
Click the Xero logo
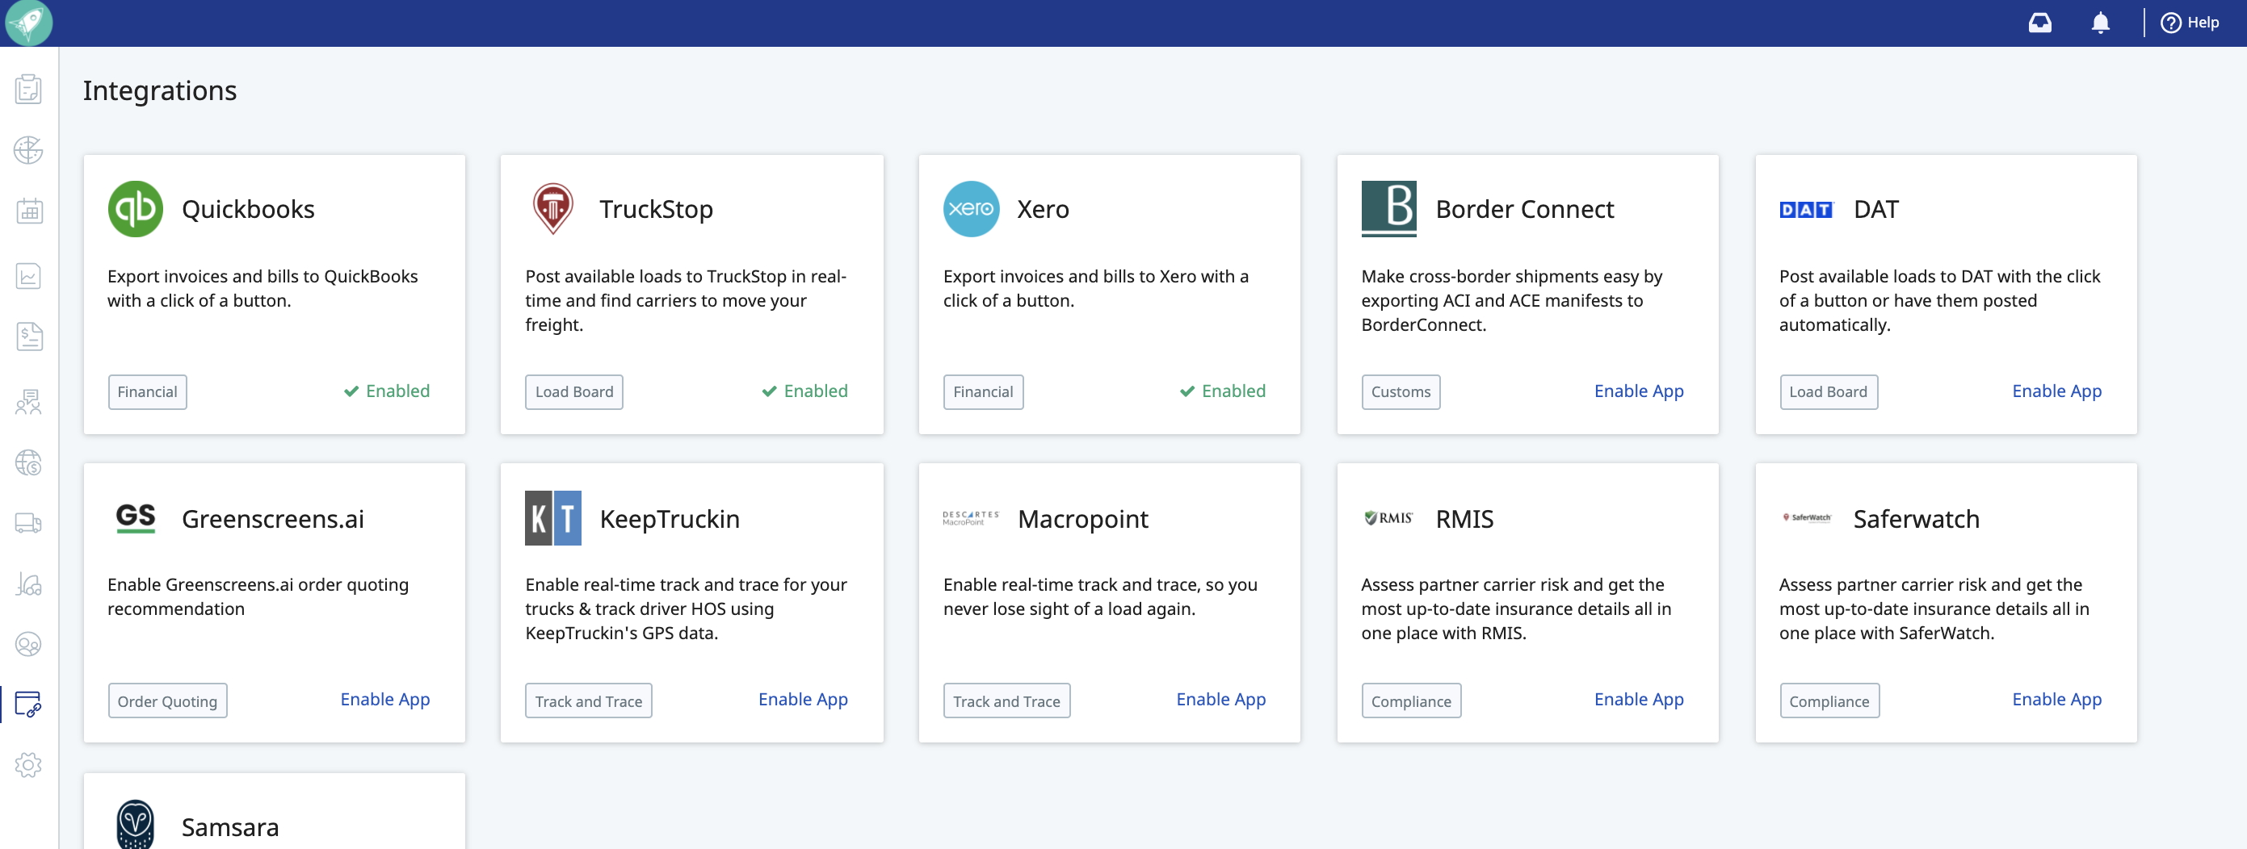point(971,209)
